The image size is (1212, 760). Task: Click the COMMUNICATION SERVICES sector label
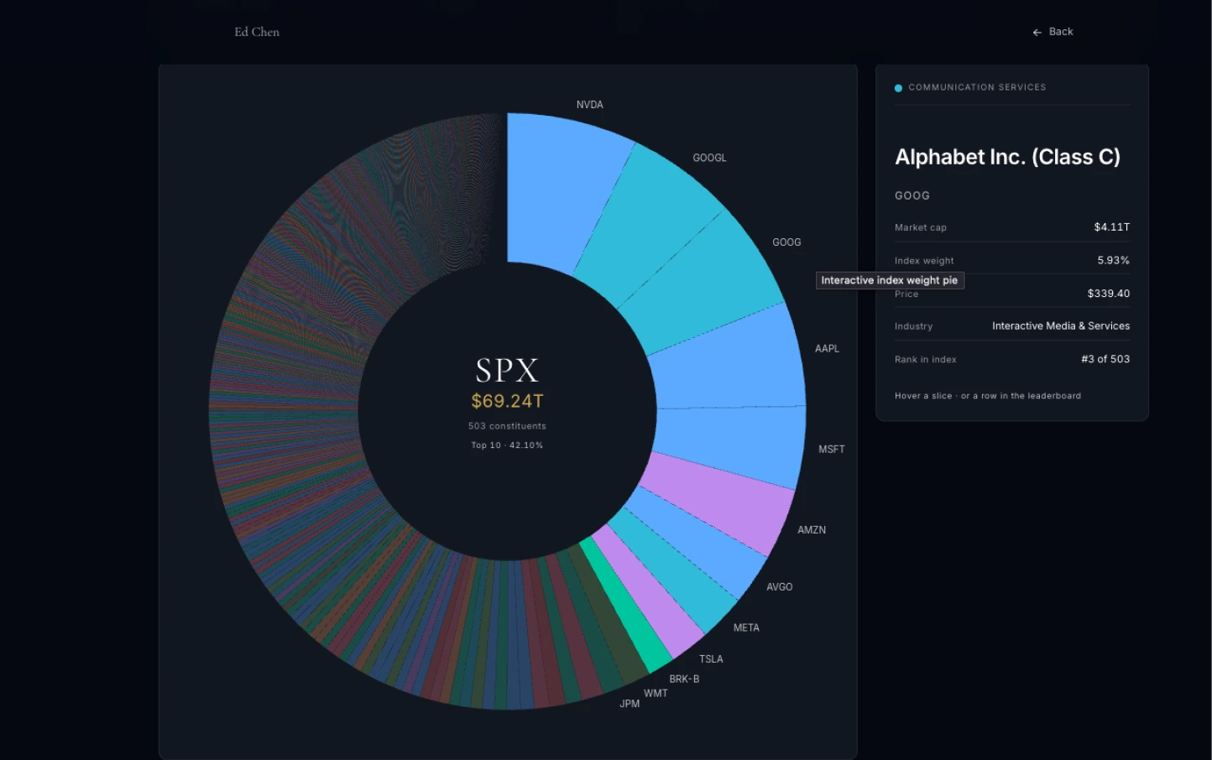click(977, 87)
